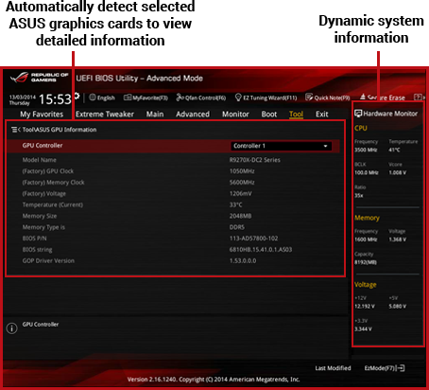This screenshot has width=429, height=390.
Task: Click the Voltage section heading
Action: pos(366,285)
